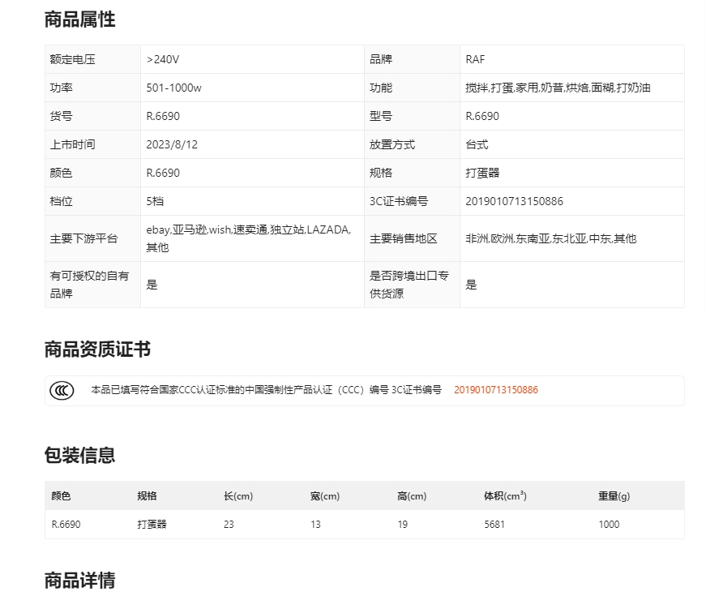This screenshot has height=596, width=706.
Task: Open the orange 3C certificate number link
Action: [495, 390]
